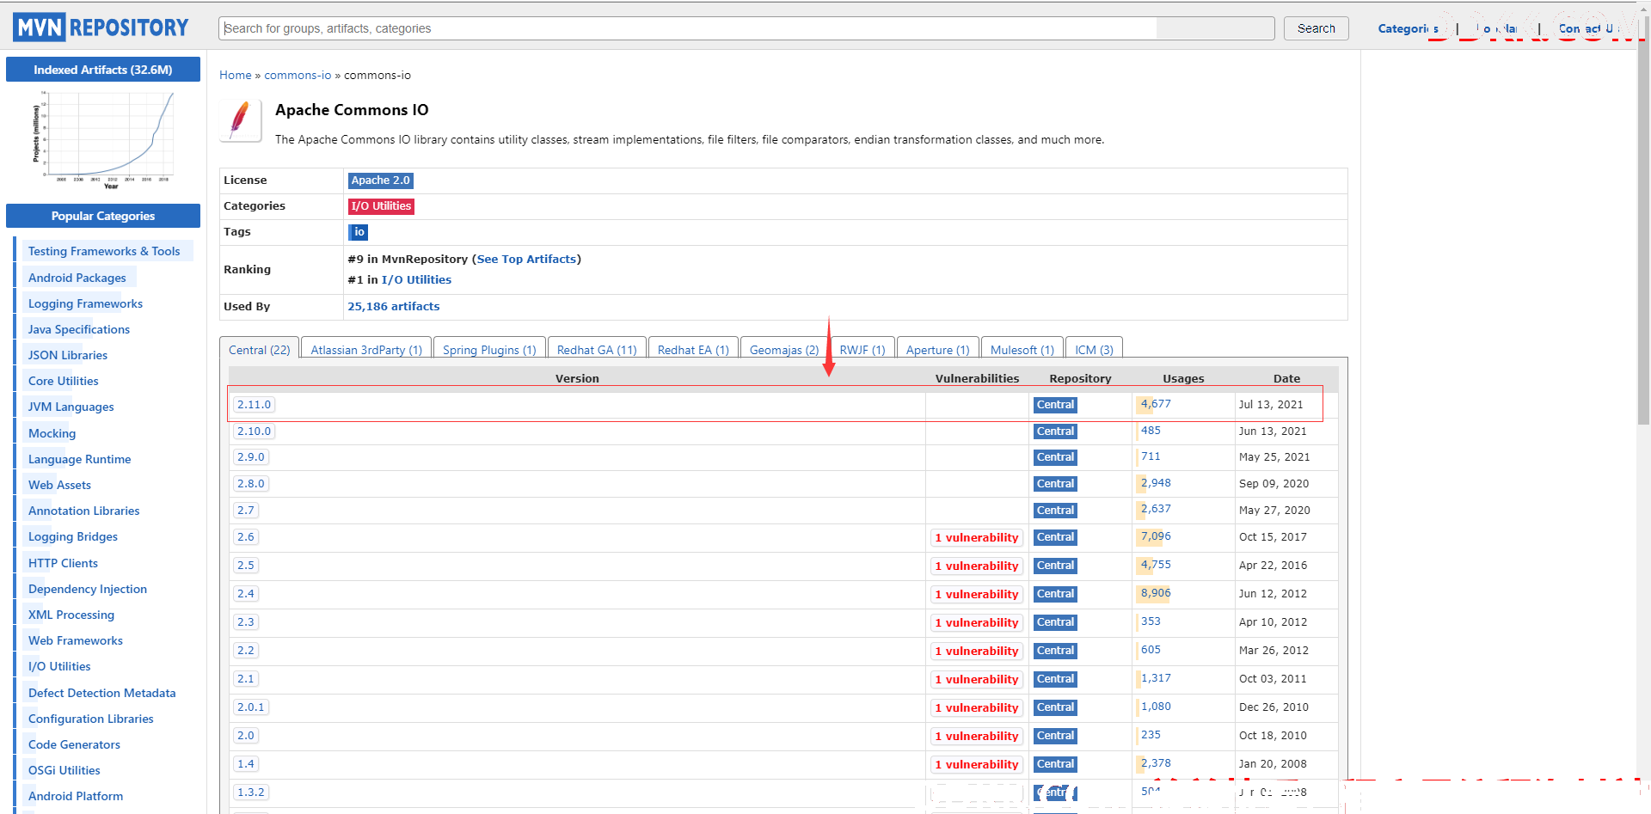The image size is (1651, 814).
Task: Open version 2.4
Action: [246, 593]
